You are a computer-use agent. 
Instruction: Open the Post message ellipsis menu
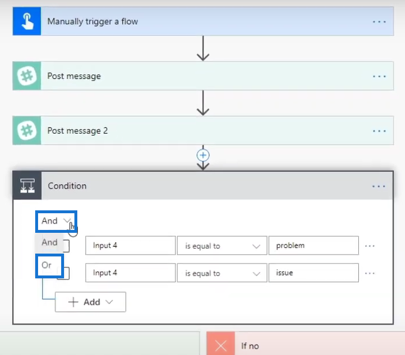point(379,77)
